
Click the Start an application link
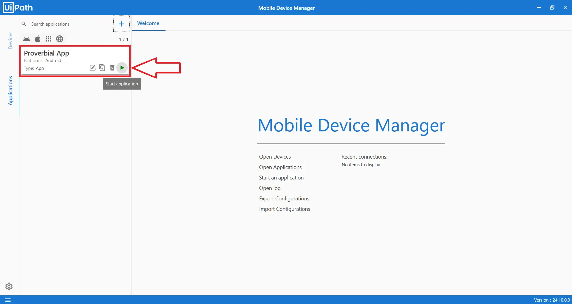[x=281, y=178]
